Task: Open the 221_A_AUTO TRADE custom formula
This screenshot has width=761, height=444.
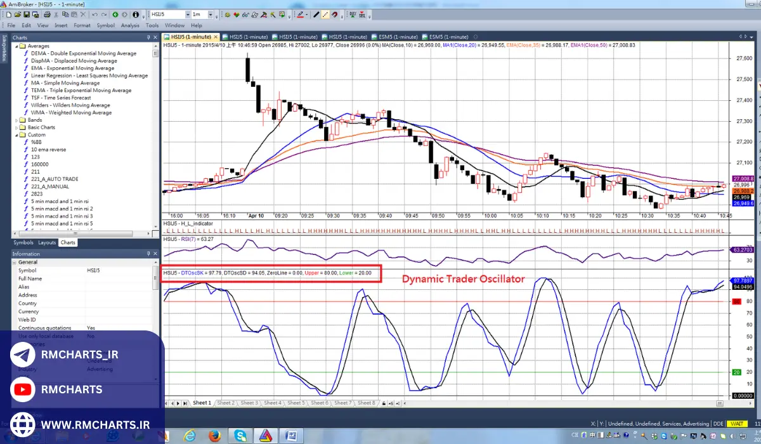Action: point(55,179)
